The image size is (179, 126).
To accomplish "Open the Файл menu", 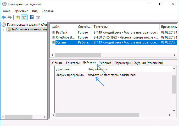I will (x=7, y=11).
